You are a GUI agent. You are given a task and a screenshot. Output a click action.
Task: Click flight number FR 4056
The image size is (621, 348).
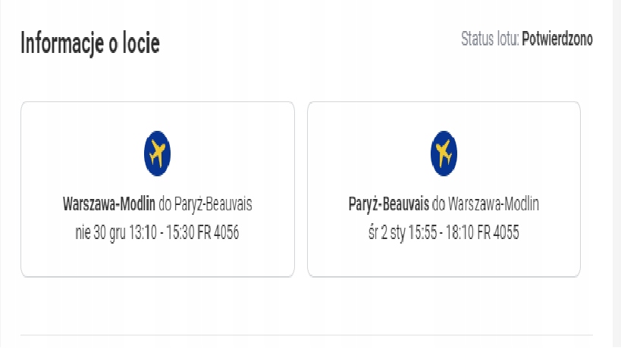(218, 232)
